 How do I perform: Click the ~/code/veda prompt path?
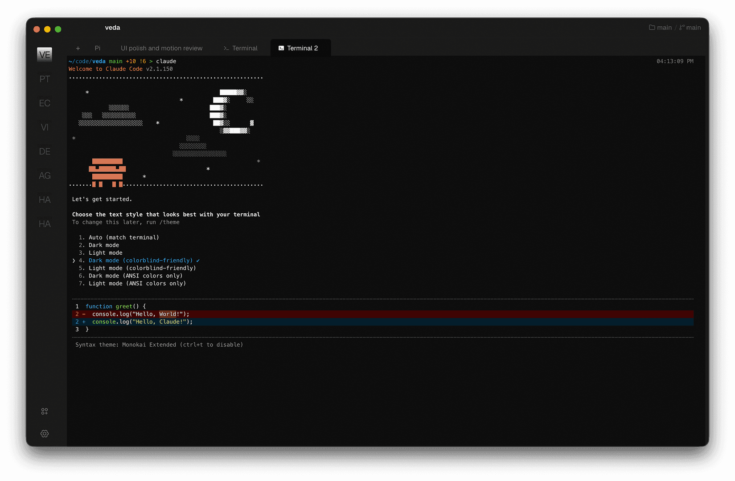[87, 61]
